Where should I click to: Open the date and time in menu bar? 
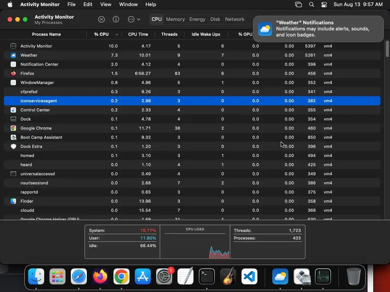[x=358, y=5]
